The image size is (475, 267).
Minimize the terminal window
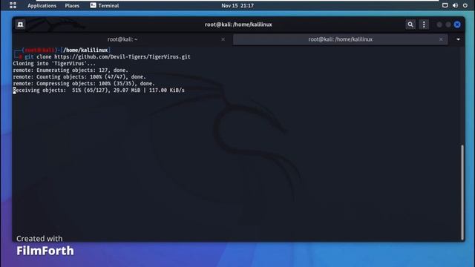coord(439,24)
